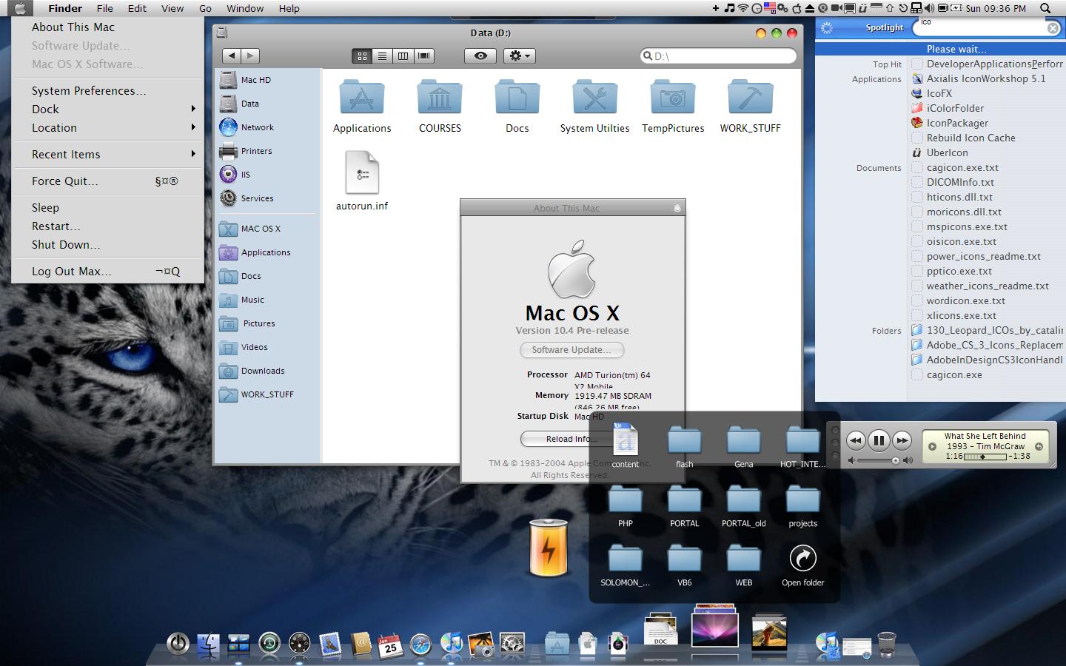Click the Finder search field
This screenshot has width=1066, height=666.
pos(718,55)
